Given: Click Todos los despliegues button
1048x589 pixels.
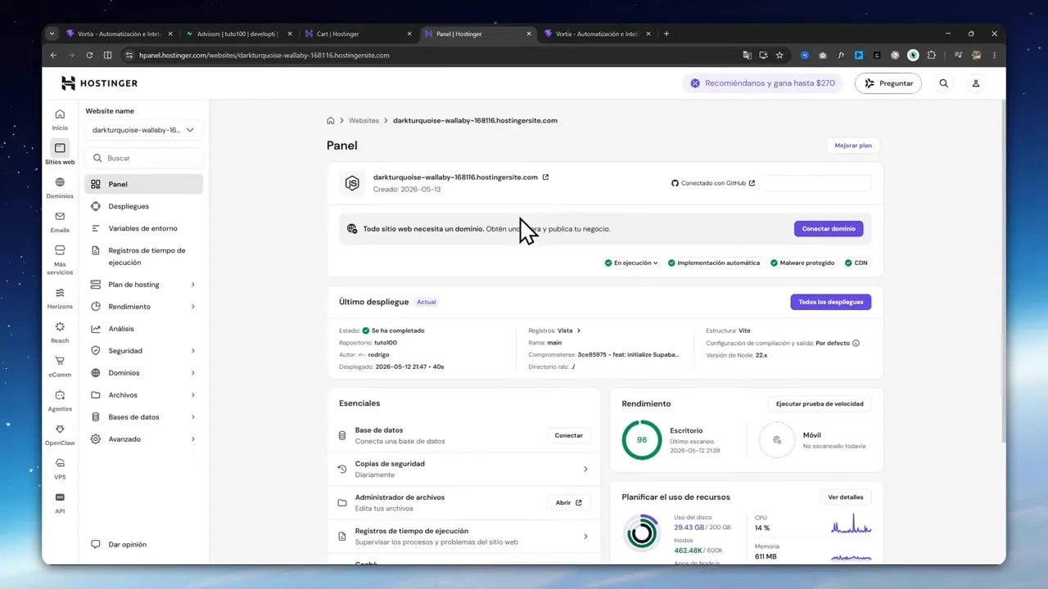Looking at the screenshot, I should pyautogui.click(x=831, y=302).
